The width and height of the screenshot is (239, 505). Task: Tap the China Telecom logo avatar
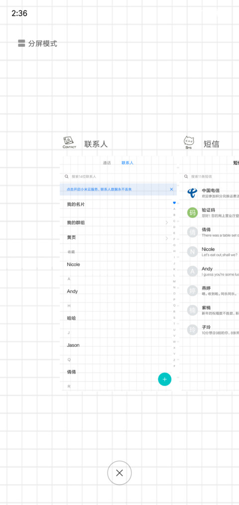click(192, 193)
